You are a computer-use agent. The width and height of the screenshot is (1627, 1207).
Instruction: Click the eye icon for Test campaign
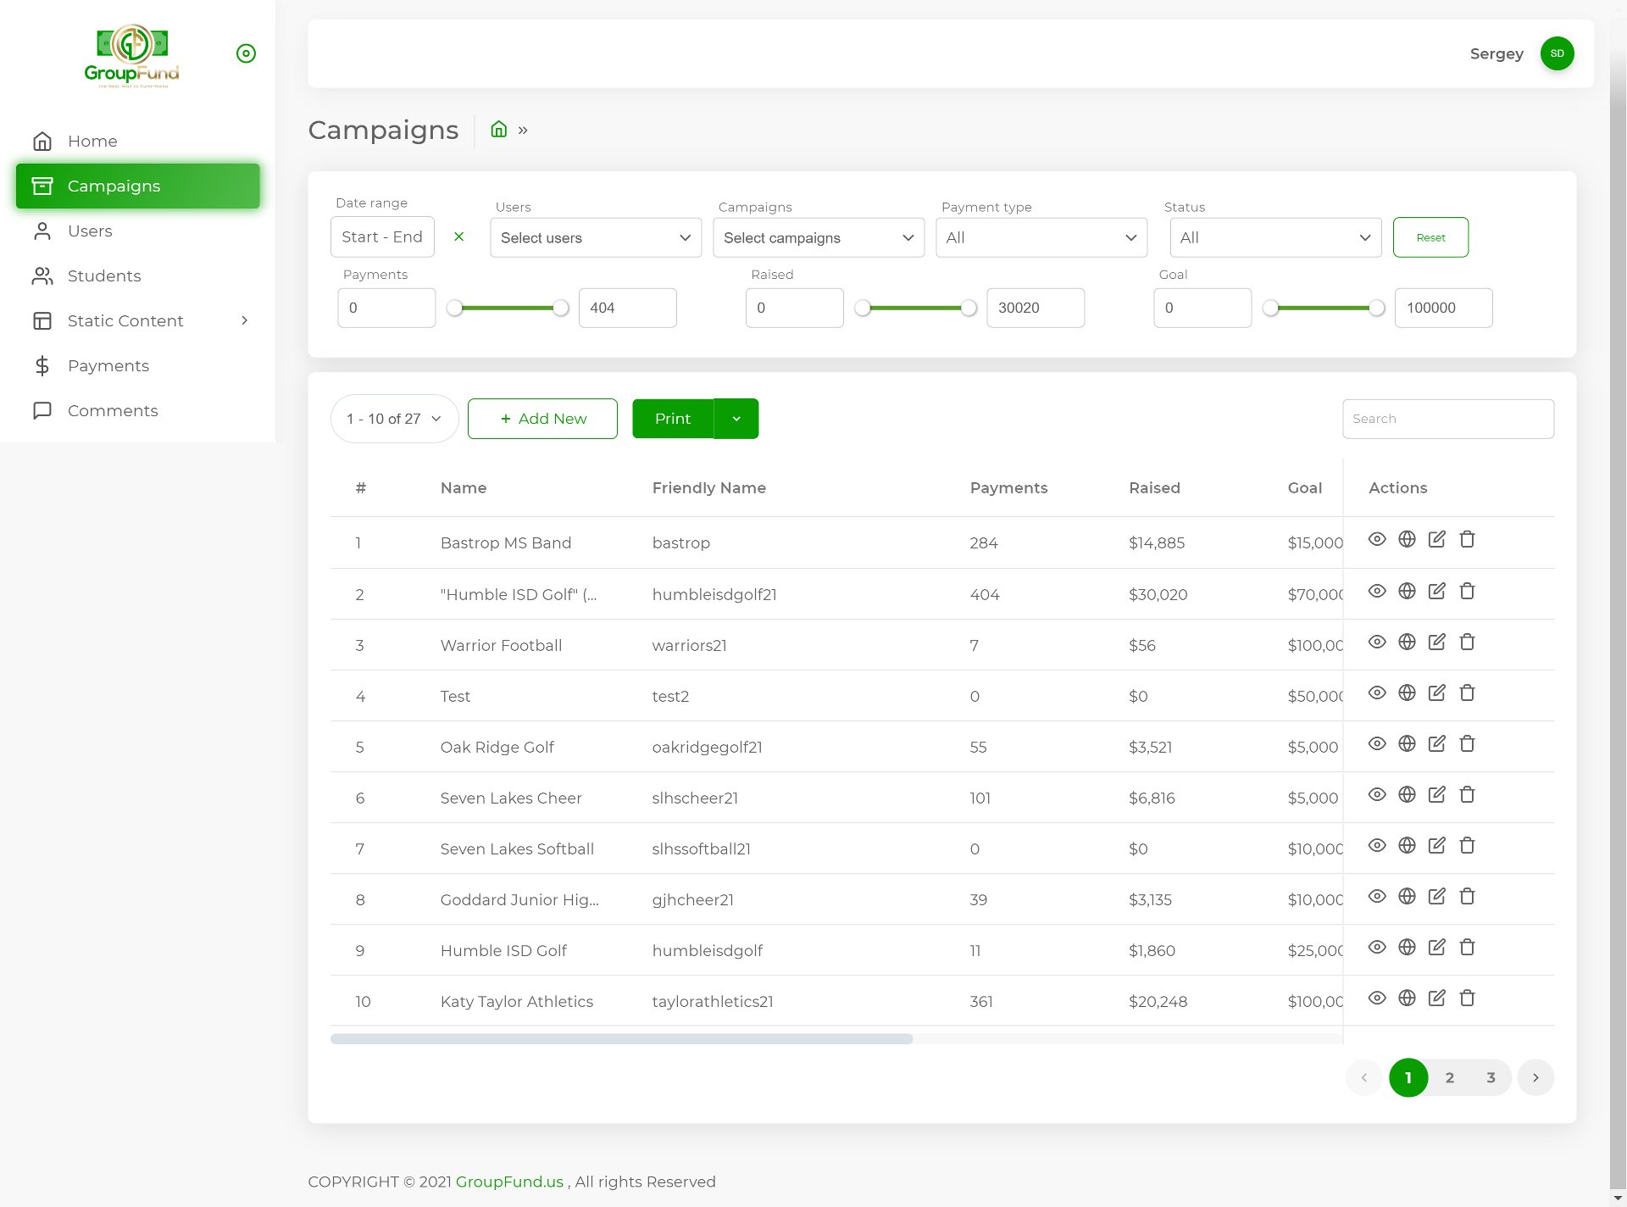point(1377,692)
